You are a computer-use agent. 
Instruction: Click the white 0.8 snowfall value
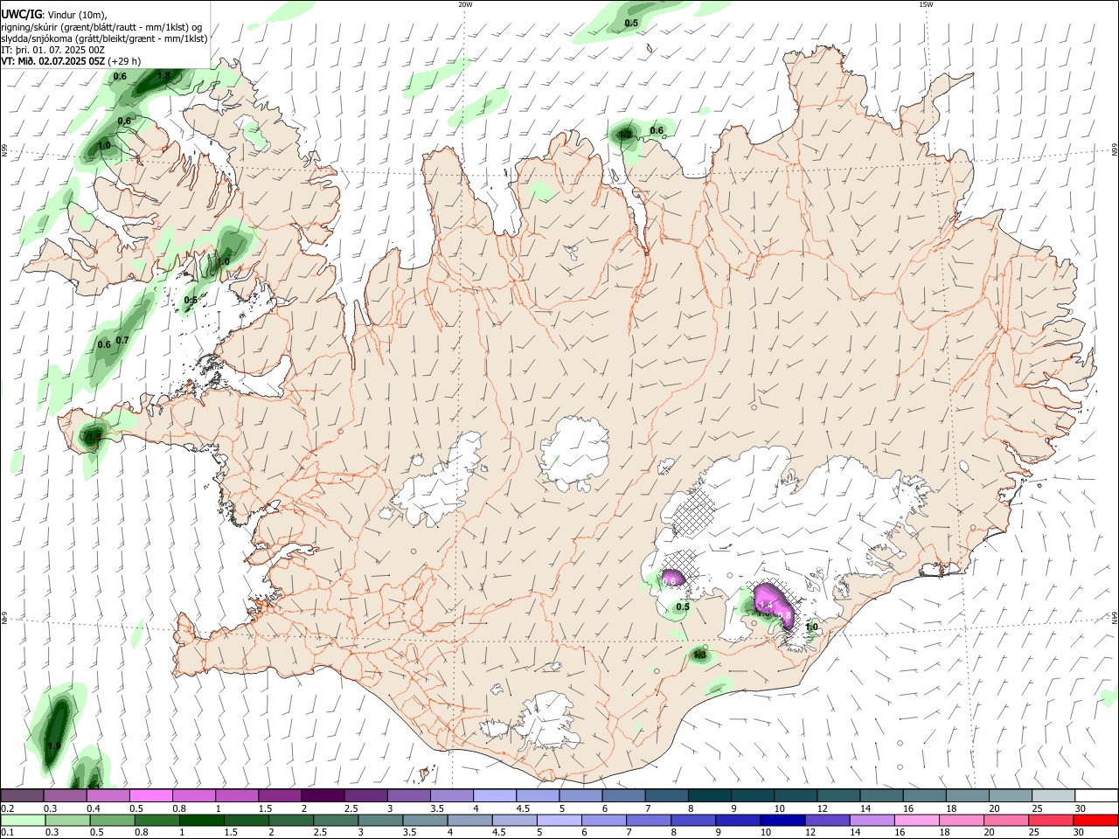click(x=785, y=616)
